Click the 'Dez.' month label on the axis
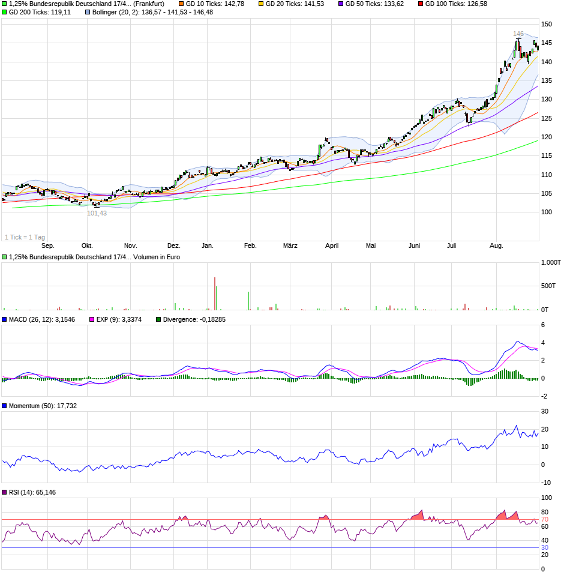This screenshot has height=575, width=564. point(174,245)
